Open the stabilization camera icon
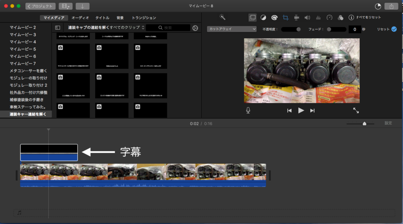 296,17
